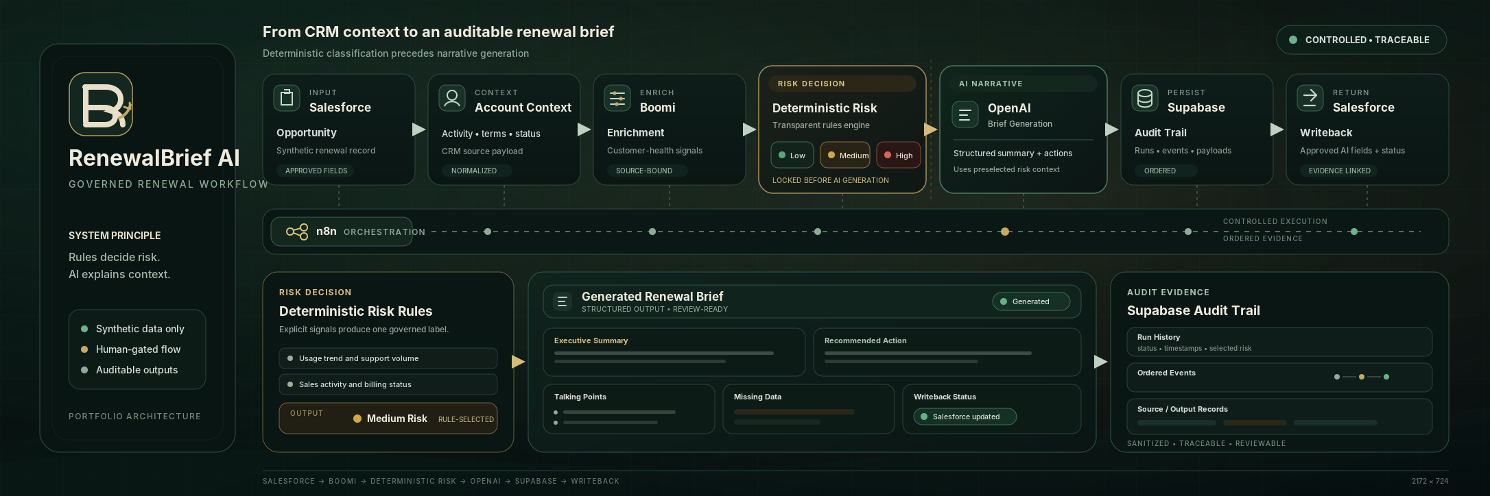This screenshot has height=496, width=1490.
Task: Click the PORTFOLIO ARCHITECTURE label
Action: (135, 416)
